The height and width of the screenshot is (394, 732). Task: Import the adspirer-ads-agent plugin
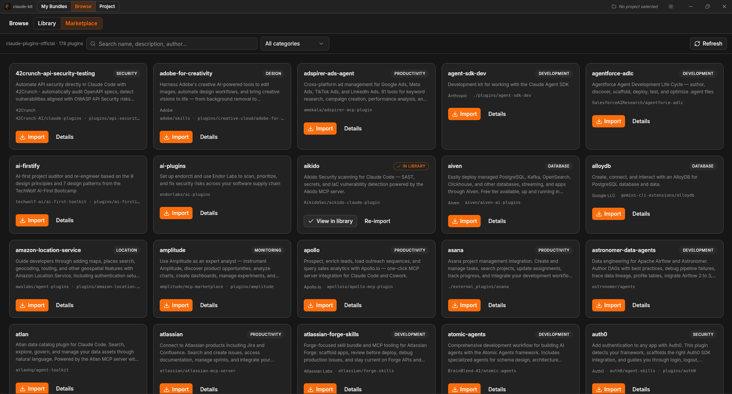pyautogui.click(x=320, y=129)
